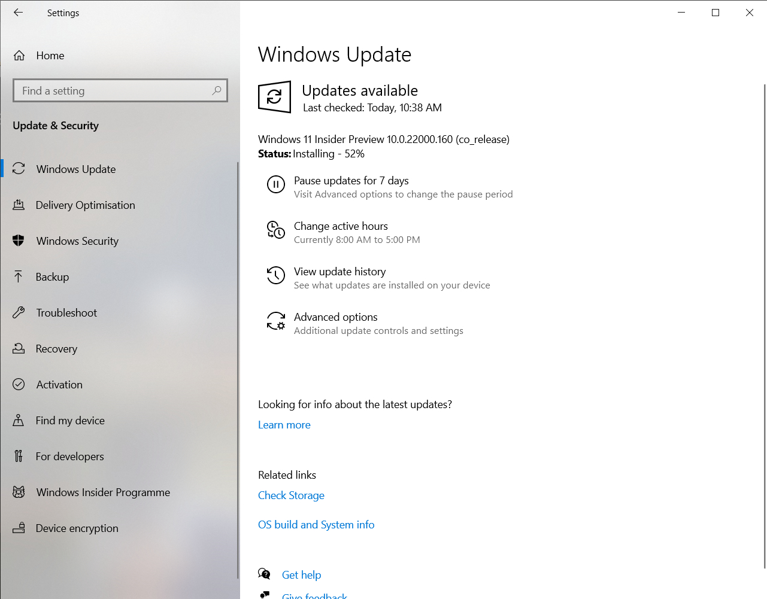Image resolution: width=767 pixels, height=599 pixels.
Task: Click the main page vertical scrollbar
Action: point(765,326)
